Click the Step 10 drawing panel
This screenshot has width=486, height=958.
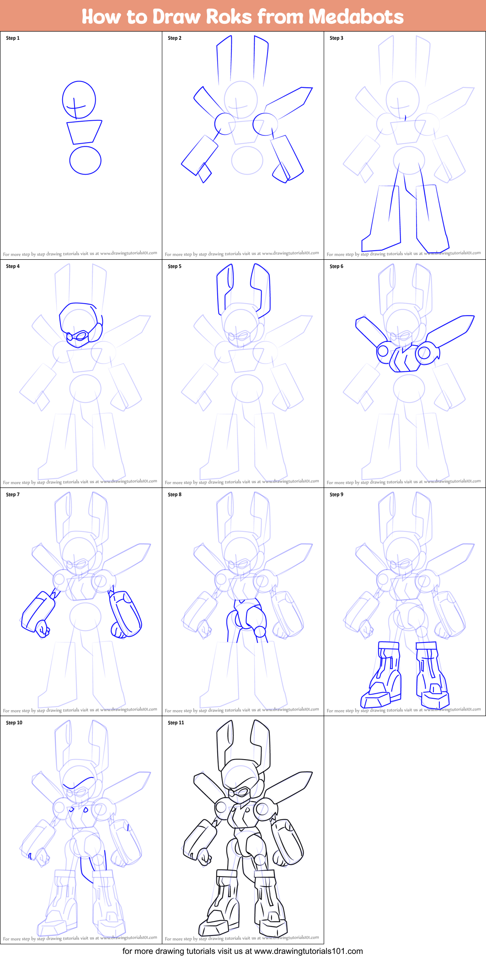coord(81,830)
